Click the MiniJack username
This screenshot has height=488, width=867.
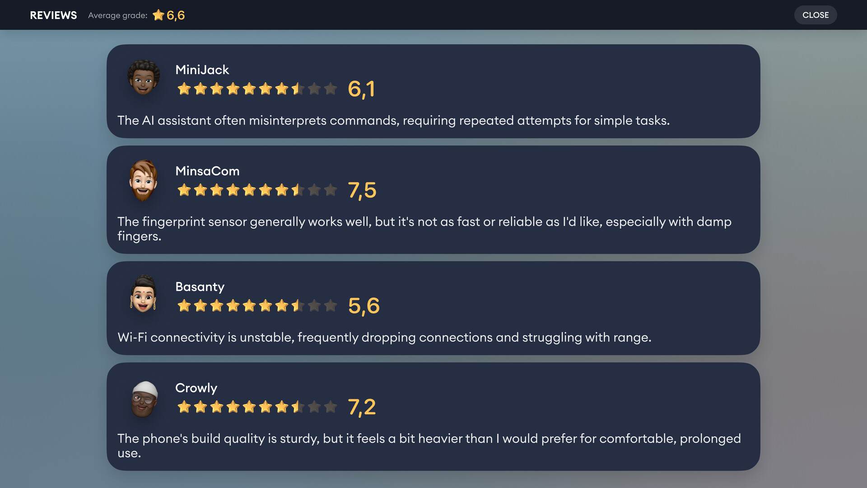(x=202, y=70)
